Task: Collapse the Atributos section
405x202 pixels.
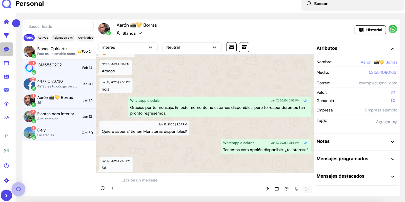Action: (393, 49)
